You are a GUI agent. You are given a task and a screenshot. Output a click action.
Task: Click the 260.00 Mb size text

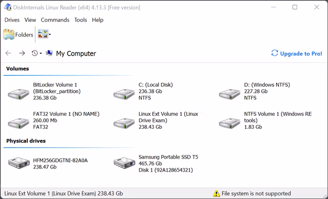click(45, 120)
